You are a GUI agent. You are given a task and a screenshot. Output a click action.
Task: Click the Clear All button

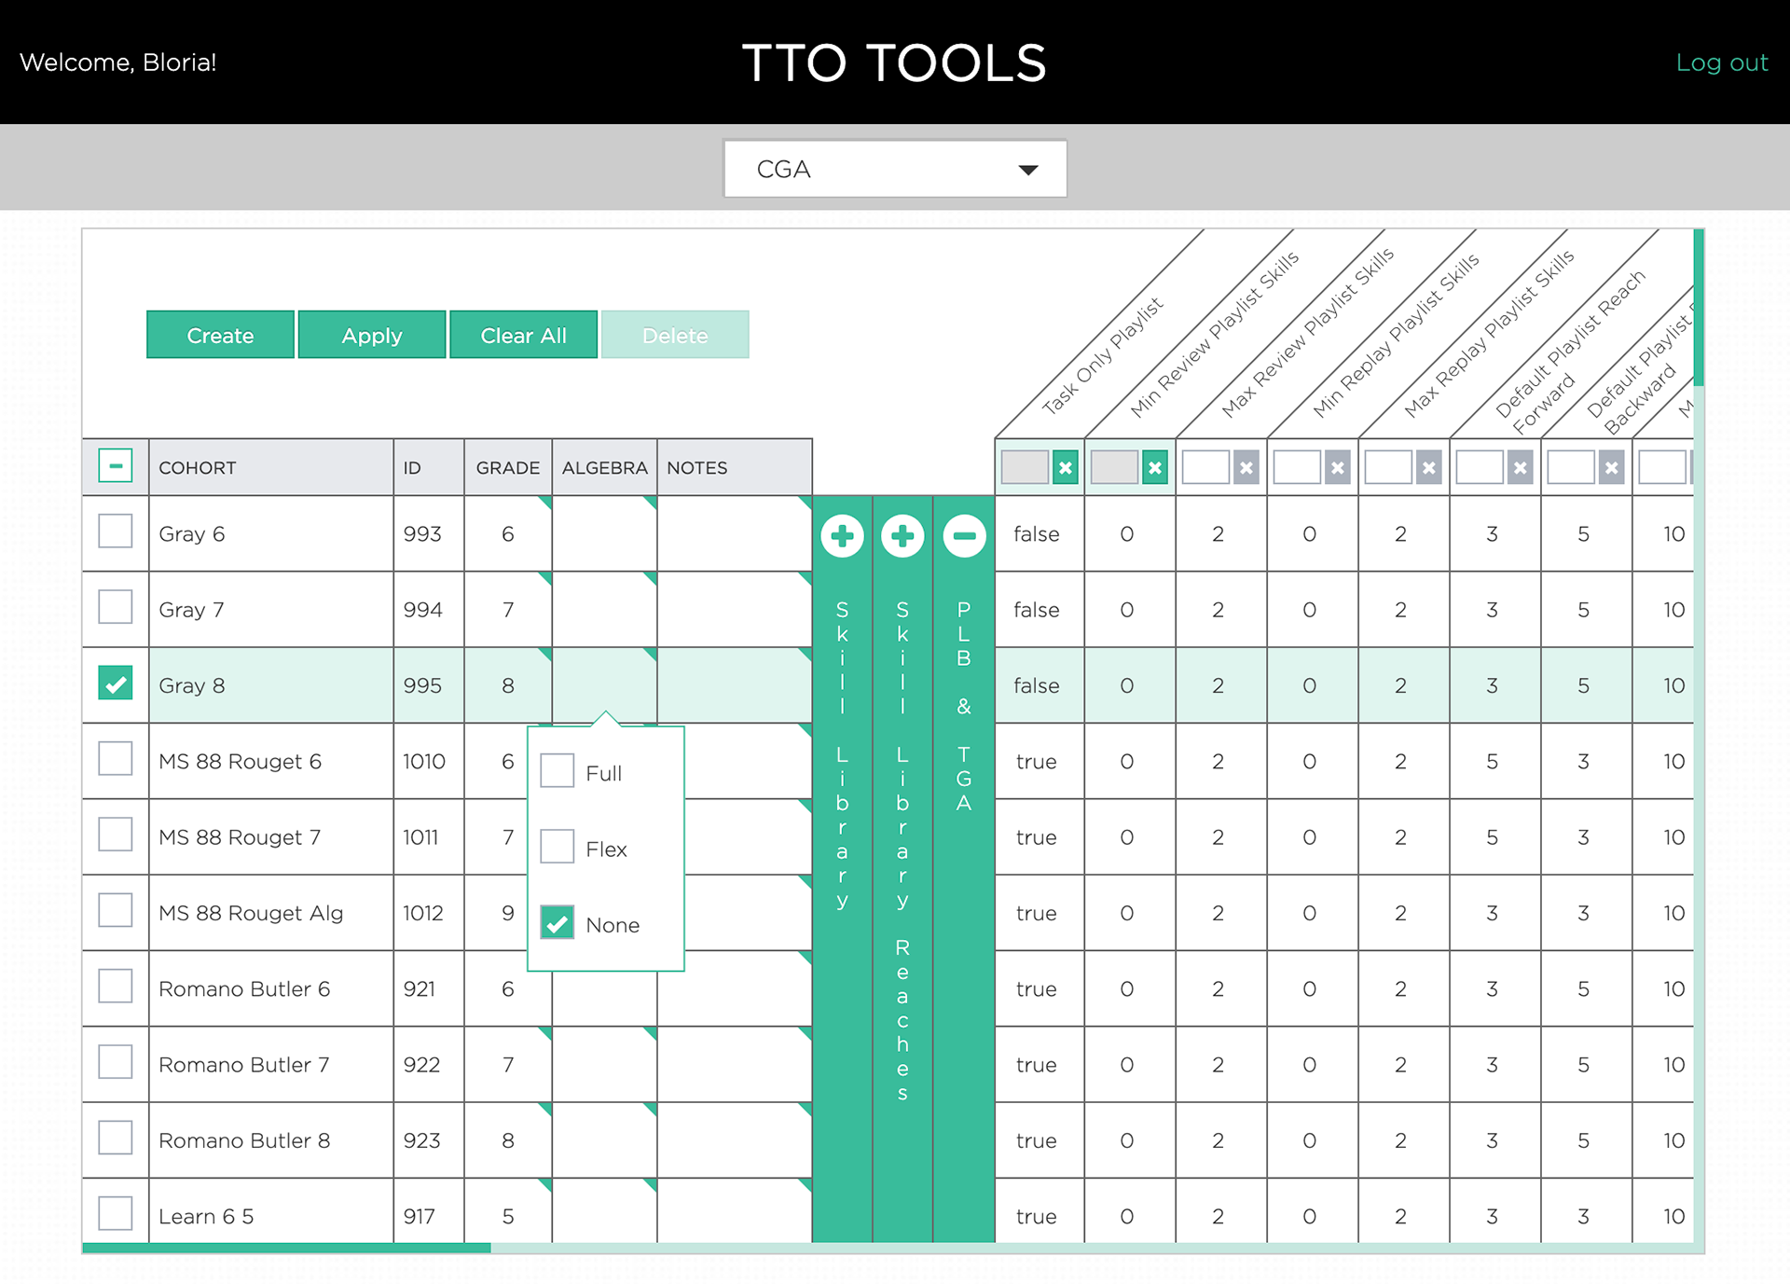(523, 335)
